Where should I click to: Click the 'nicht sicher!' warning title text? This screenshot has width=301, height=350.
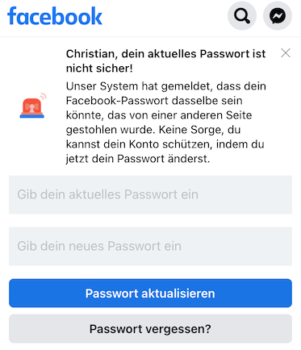99,69
